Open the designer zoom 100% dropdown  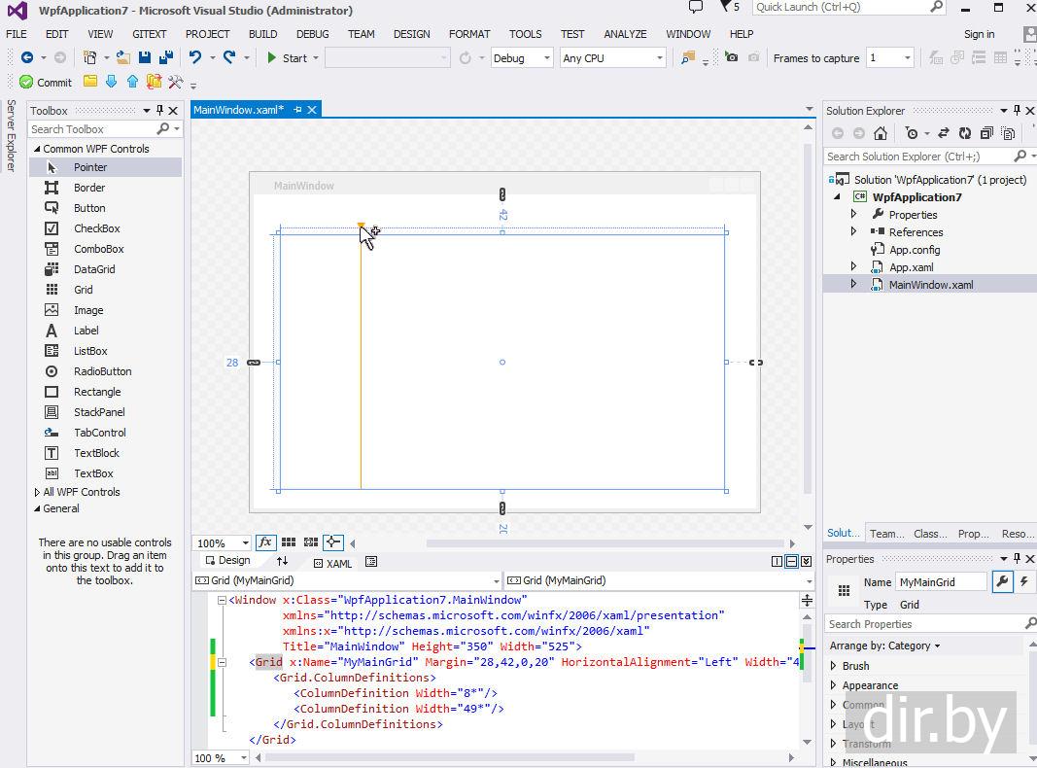(x=244, y=543)
